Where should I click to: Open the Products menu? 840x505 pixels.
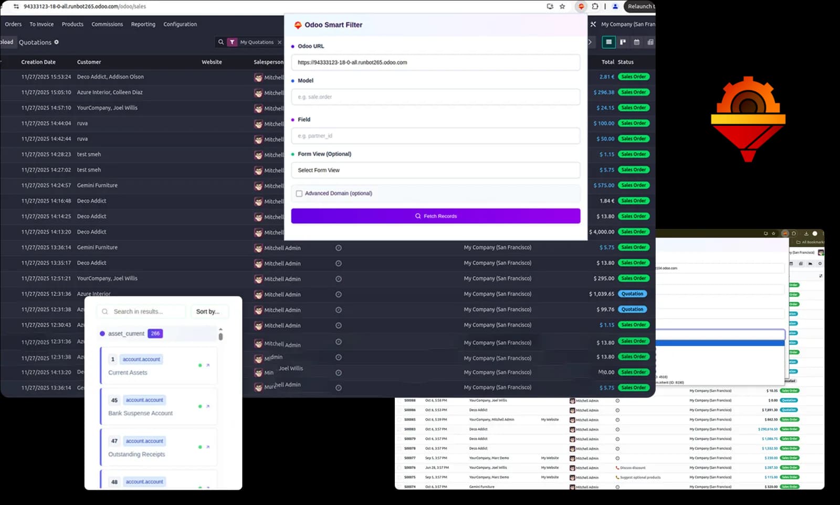[x=72, y=24]
